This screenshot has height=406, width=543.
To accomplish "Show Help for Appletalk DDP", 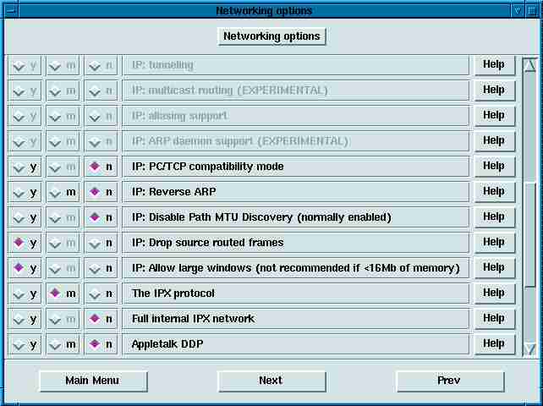I will pyautogui.click(x=494, y=344).
